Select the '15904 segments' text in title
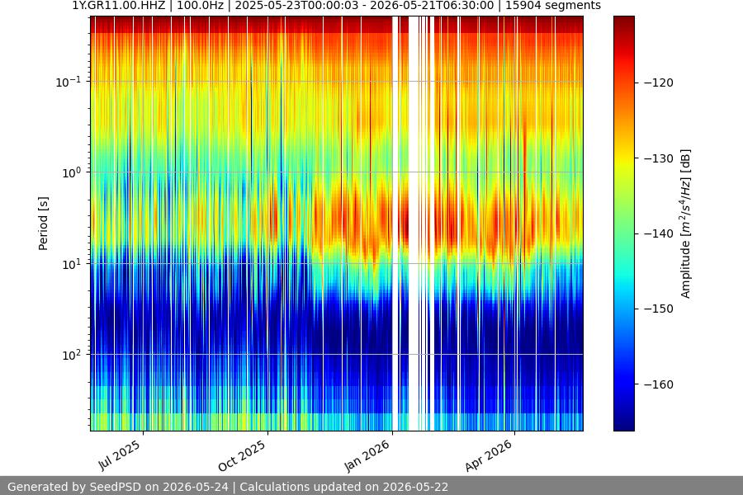The height and width of the screenshot is (495, 743). [x=553, y=5]
